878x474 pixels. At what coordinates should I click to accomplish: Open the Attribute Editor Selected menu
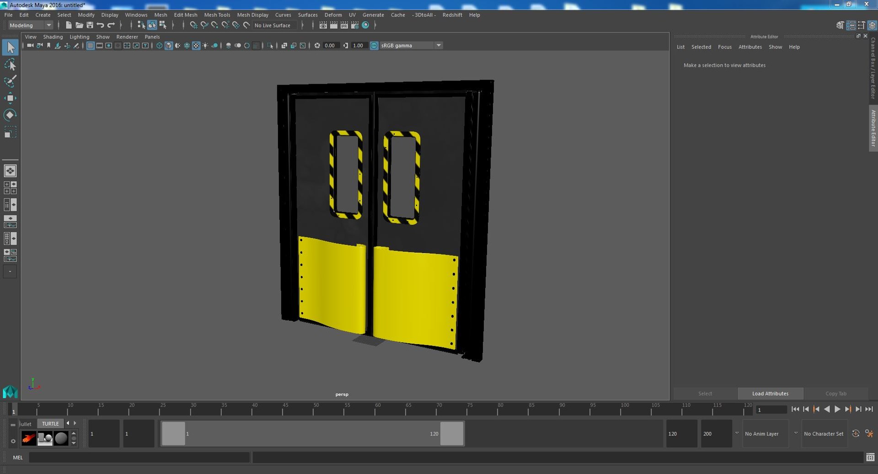(x=701, y=47)
